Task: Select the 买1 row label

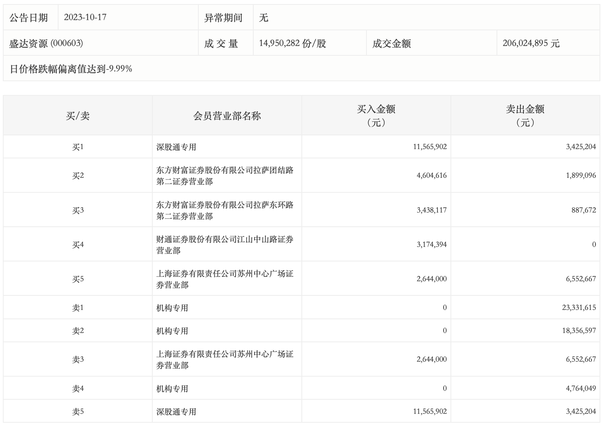Action: pyautogui.click(x=78, y=147)
